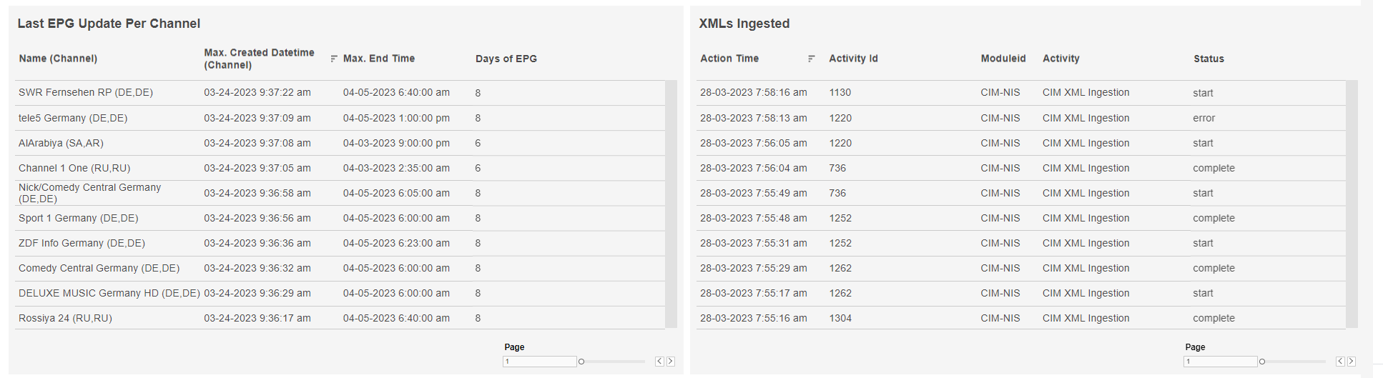Click page slider handle under Last EPG Update
The image size is (1383, 378).
[x=581, y=362]
